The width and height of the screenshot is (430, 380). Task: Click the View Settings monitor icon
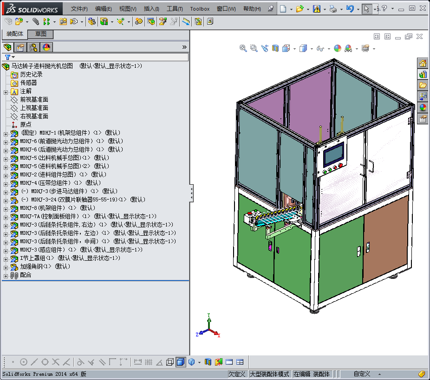[x=365, y=49]
